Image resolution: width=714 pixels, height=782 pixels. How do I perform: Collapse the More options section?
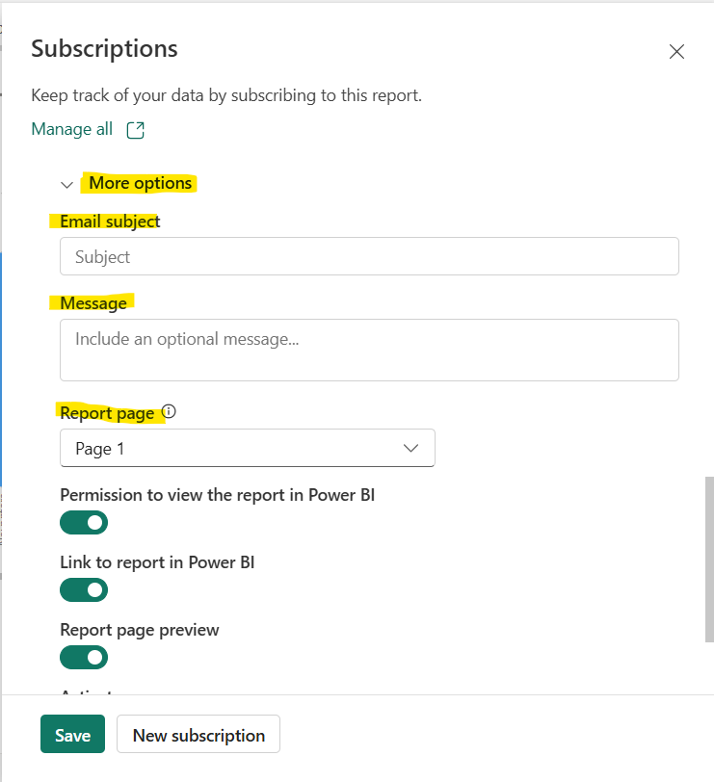(x=66, y=183)
